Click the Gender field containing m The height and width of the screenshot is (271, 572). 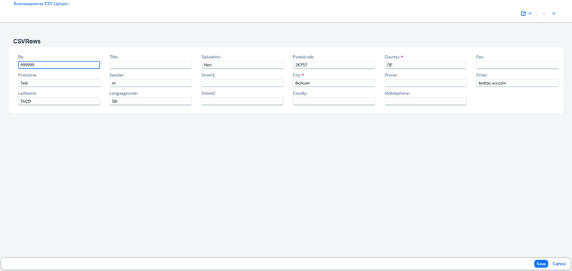coord(151,83)
